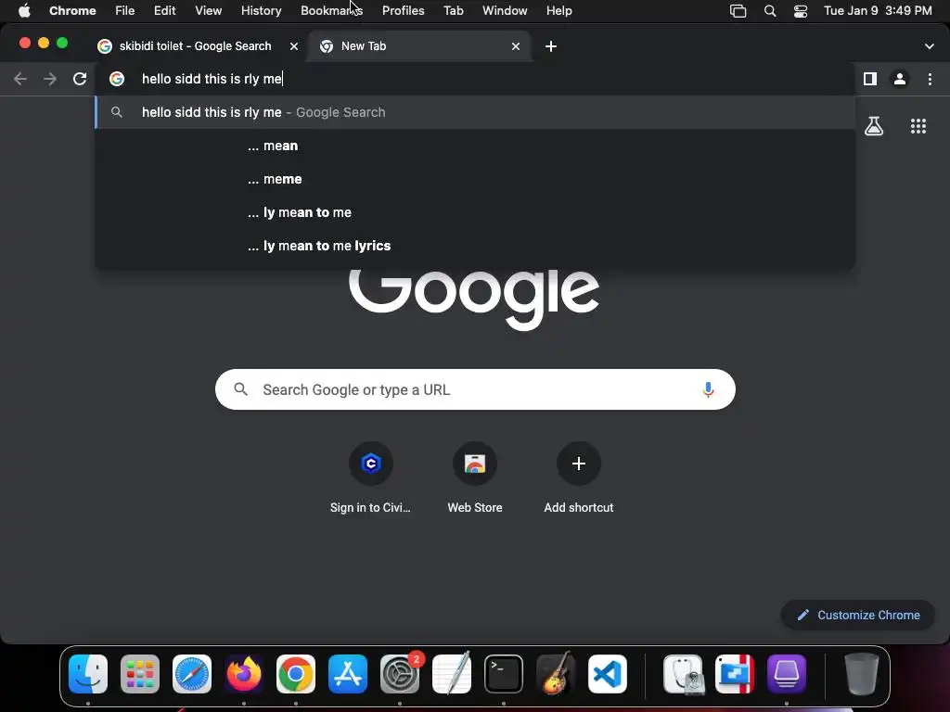The width and height of the screenshot is (950, 712).
Task: Choose '... ly mean to me' suggestion
Action: [475, 212]
